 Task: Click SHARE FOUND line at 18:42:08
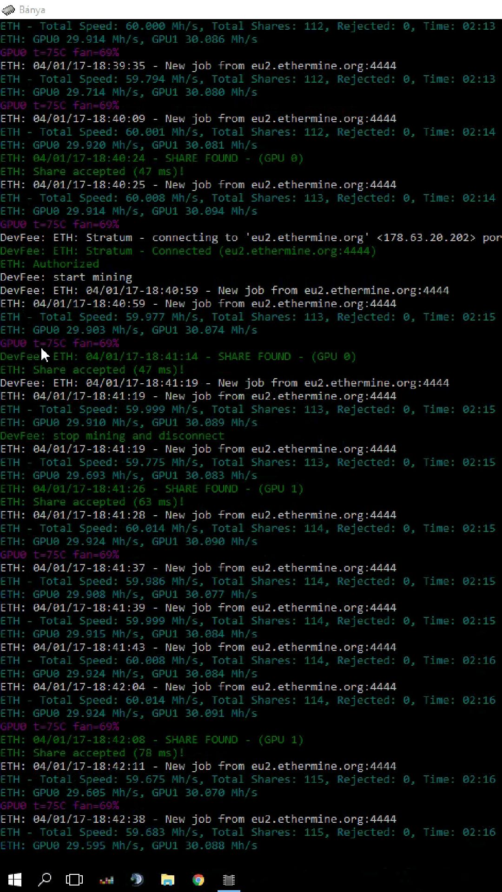152,740
